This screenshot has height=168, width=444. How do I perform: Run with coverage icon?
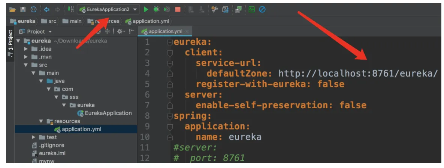pyautogui.click(x=167, y=10)
